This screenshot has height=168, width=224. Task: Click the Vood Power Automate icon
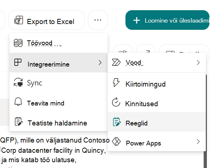(x=116, y=63)
